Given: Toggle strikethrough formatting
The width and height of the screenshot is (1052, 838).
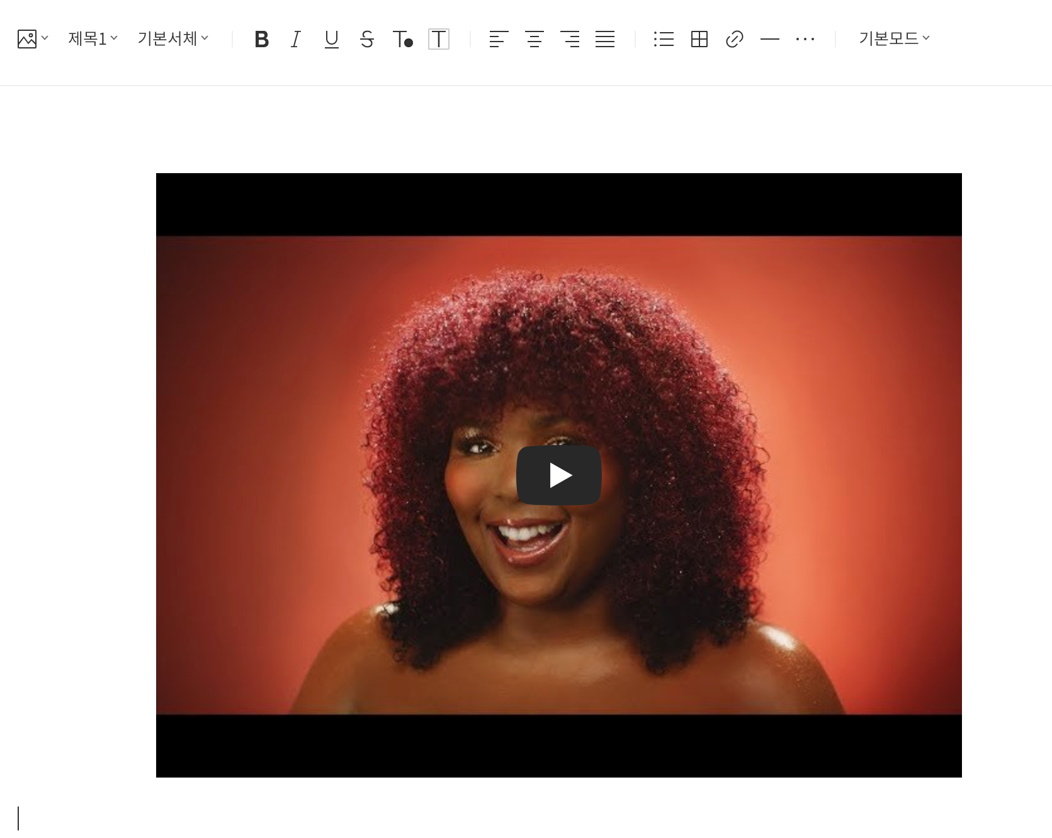Looking at the screenshot, I should click(x=367, y=40).
